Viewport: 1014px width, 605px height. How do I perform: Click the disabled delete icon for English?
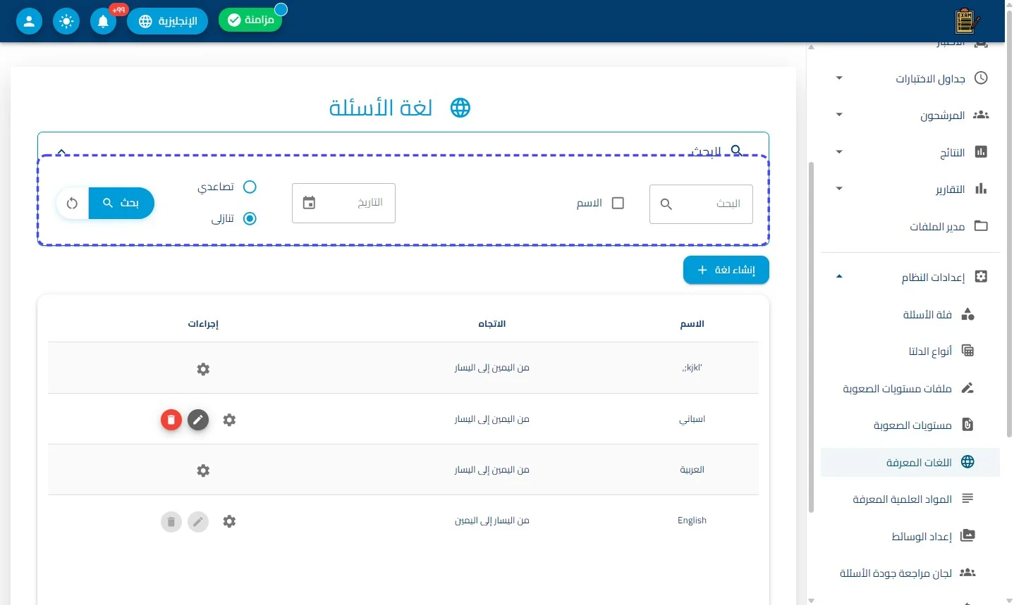tap(171, 522)
